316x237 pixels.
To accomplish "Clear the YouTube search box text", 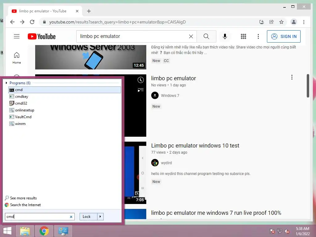I will click(191, 36).
